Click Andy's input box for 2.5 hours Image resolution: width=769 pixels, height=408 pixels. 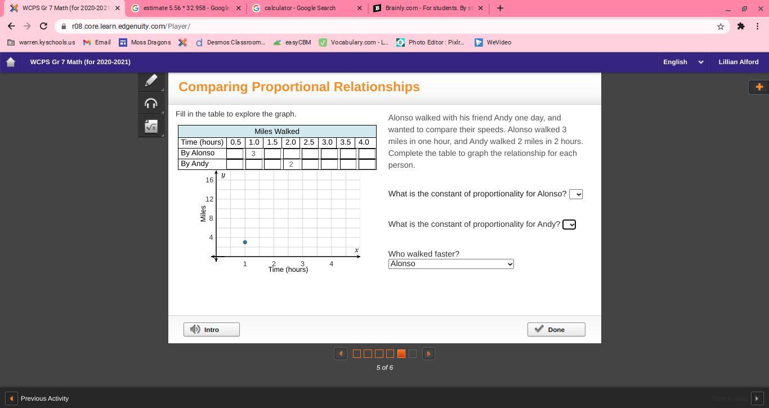[310, 164]
